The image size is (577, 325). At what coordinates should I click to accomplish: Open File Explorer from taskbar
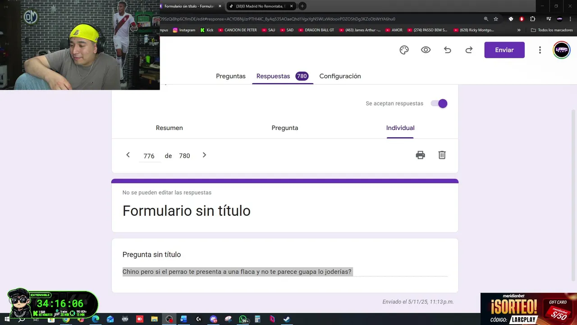[154, 319]
